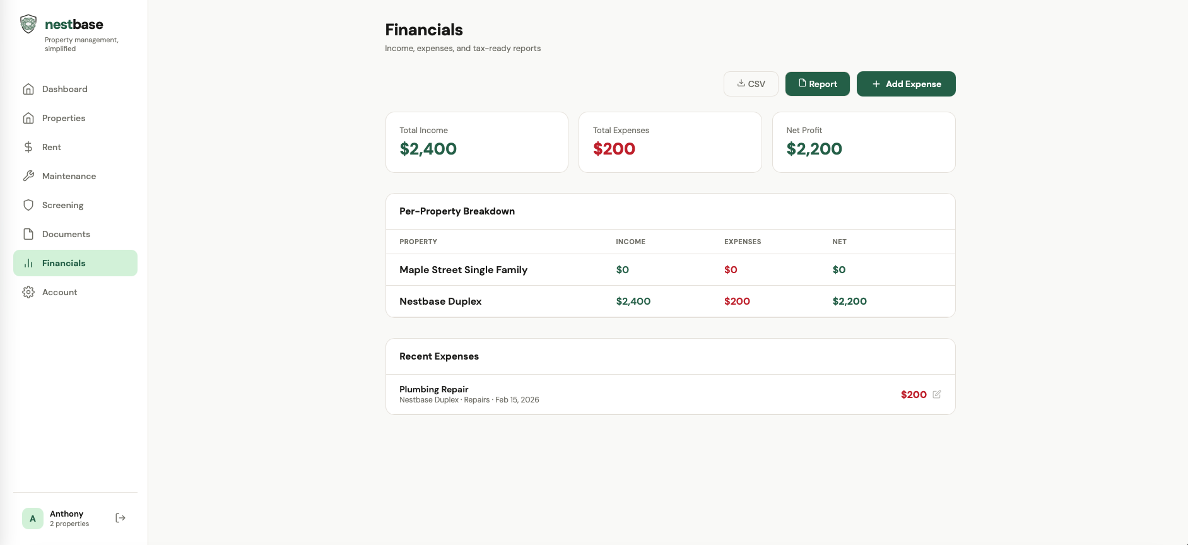
Task: Click the dollar sign Rent icon
Action: [28, 147]
